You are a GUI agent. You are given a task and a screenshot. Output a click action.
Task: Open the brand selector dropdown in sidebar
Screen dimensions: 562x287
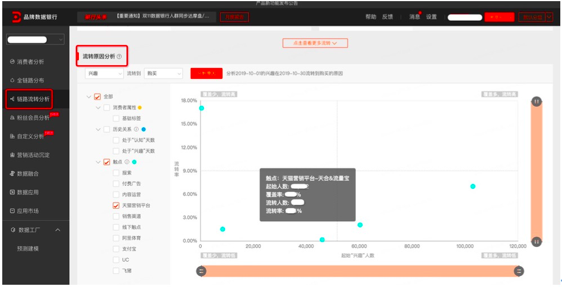(x=35, y=40)
